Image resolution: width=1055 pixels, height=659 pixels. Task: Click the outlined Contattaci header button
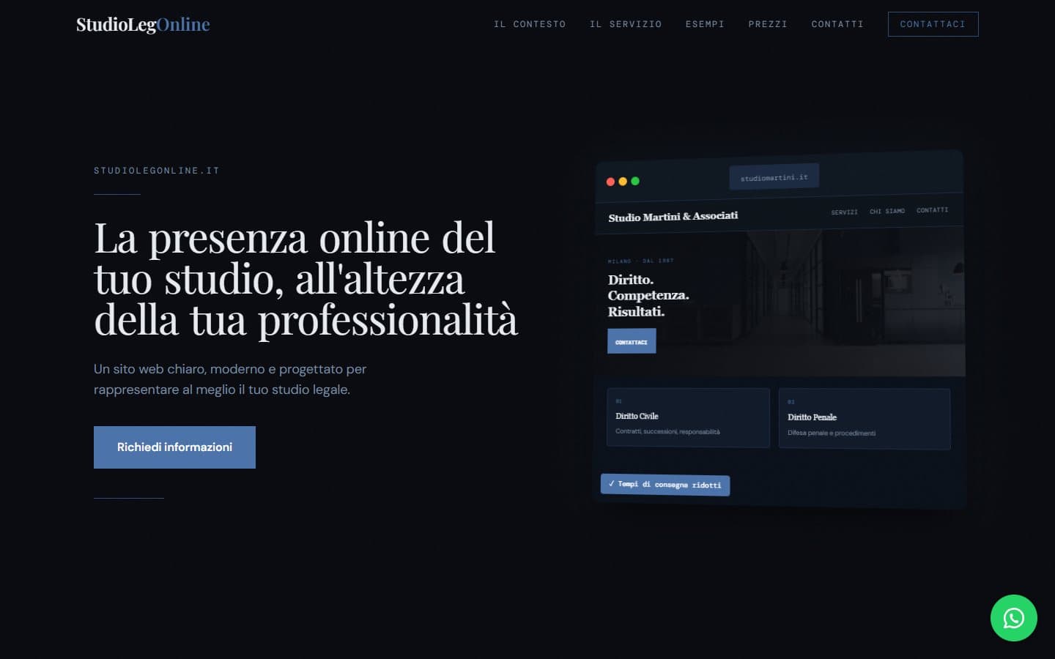coord(933,24)
